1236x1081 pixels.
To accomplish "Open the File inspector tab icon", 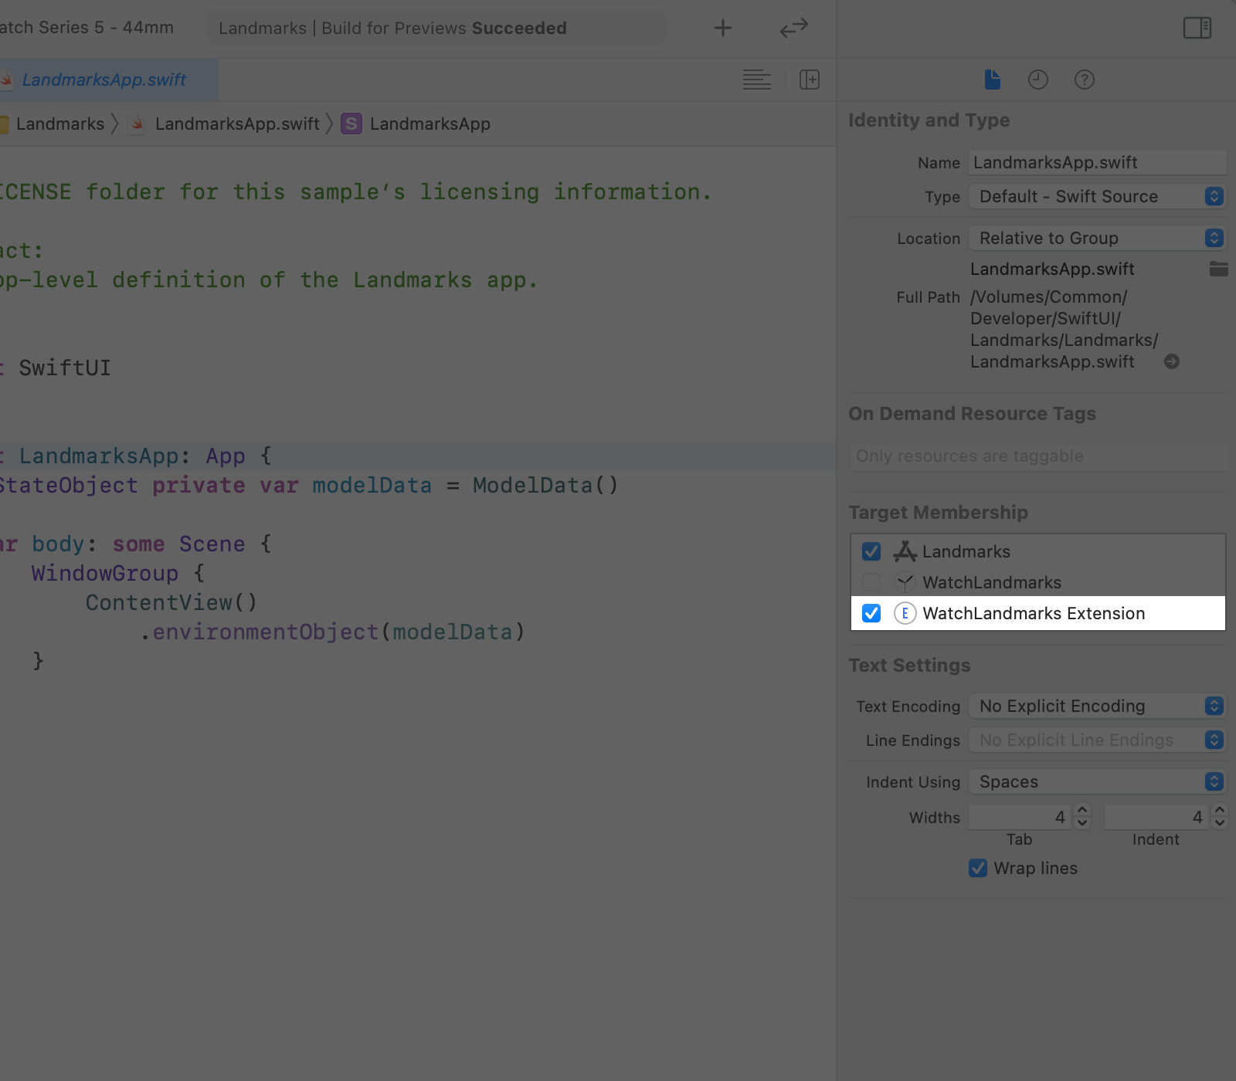I will [993, 80].
